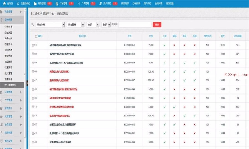Toggle the featured checkmark for product 44
Screen dimensions: 249x149
pyautogui.click(x=174, y=107)
